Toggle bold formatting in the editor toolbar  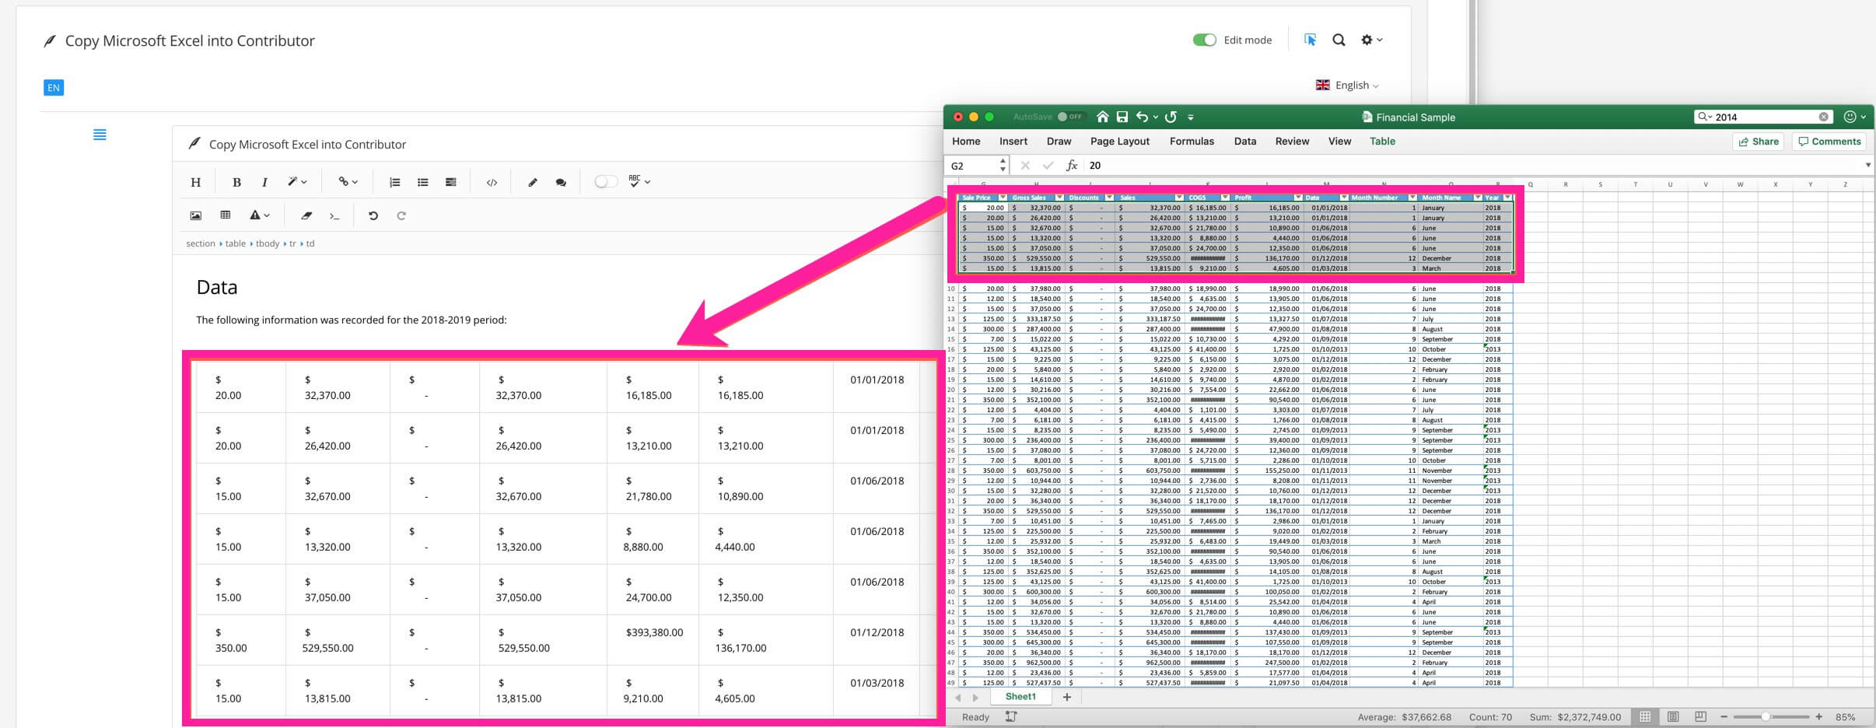click(x=237, y=181)
